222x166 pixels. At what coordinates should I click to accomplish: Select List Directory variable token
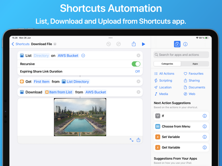coord(75,81)
